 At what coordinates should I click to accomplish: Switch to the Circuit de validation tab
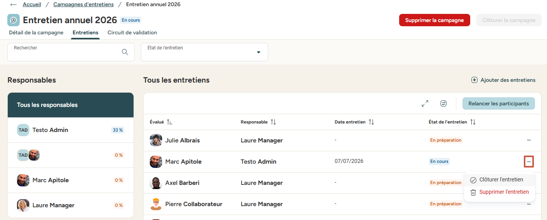pyautogui.click(x=132, y=33)
